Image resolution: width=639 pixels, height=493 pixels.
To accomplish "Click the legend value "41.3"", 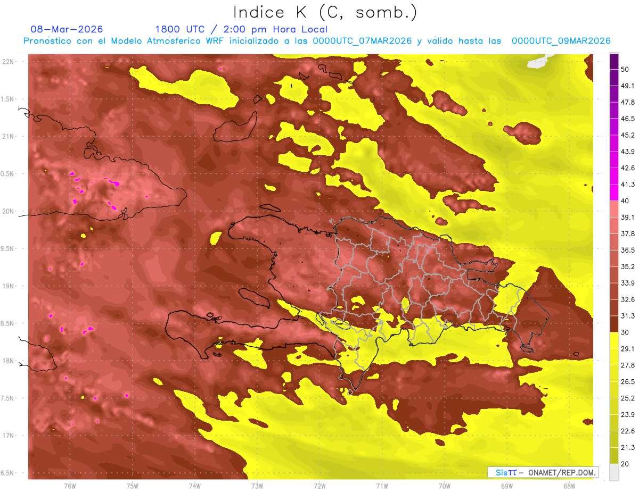I will click(x=628, y=185).
